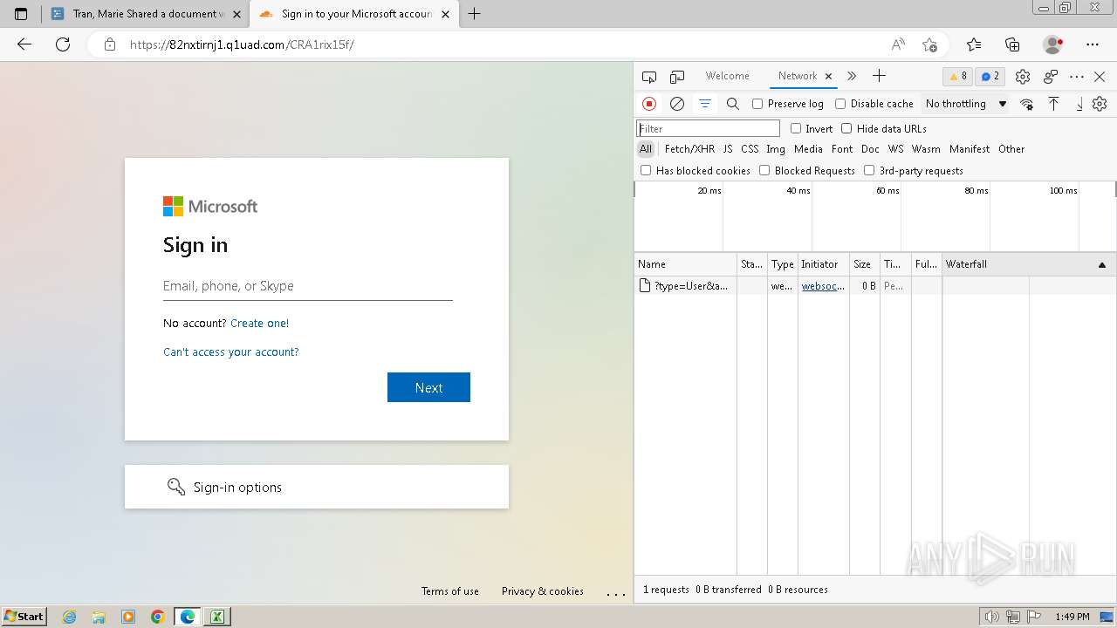Open Network panel settings gear
Screen dimensions: 1117x628
coord(1100,104)
